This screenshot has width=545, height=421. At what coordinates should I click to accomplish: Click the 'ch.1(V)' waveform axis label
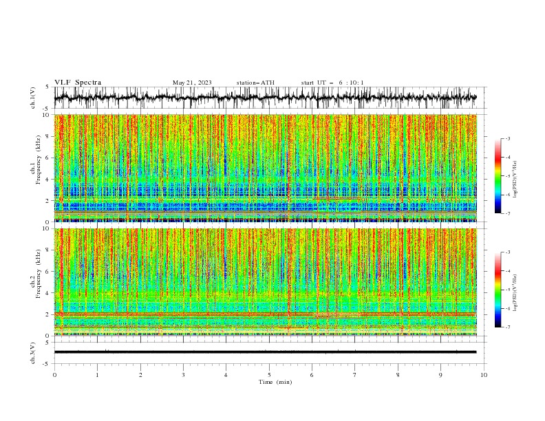[x=33, y=98]
